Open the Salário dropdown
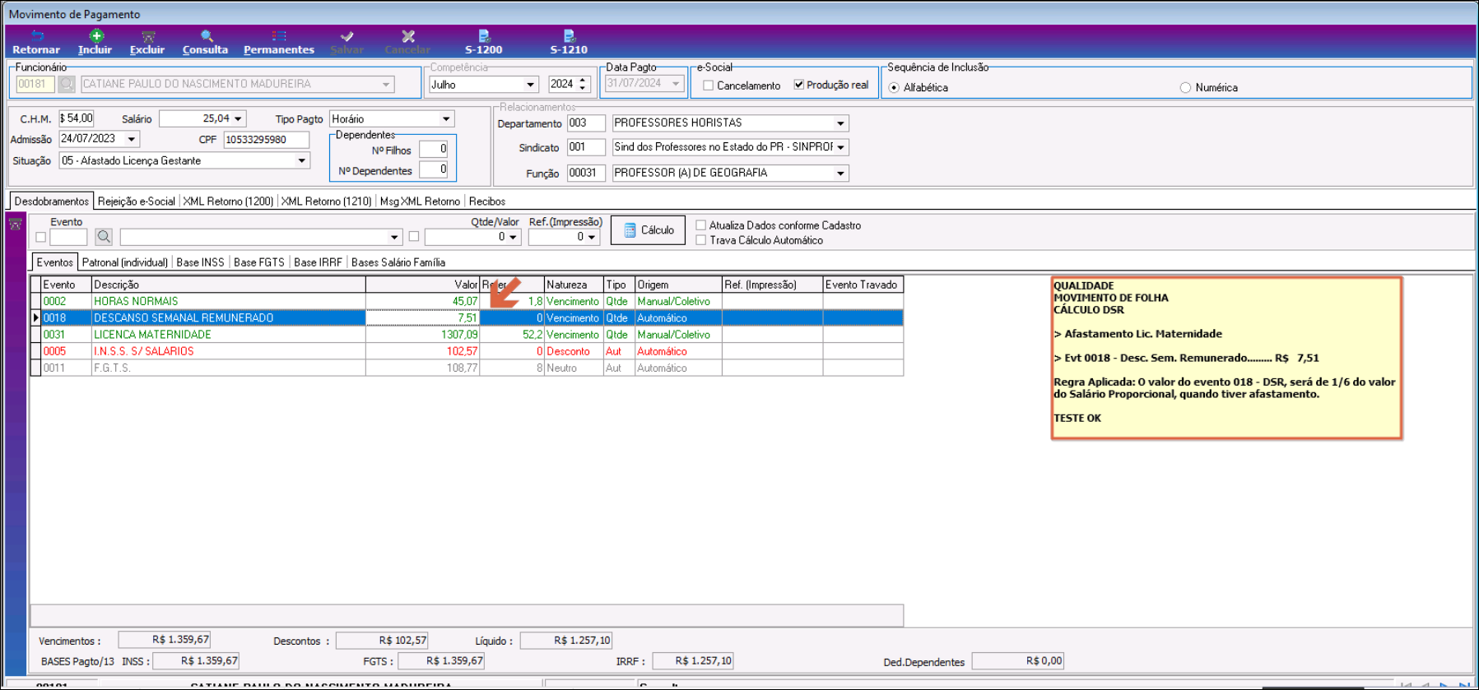The image size is (1479, 690). pyautogui.click(x=238, y=118)
